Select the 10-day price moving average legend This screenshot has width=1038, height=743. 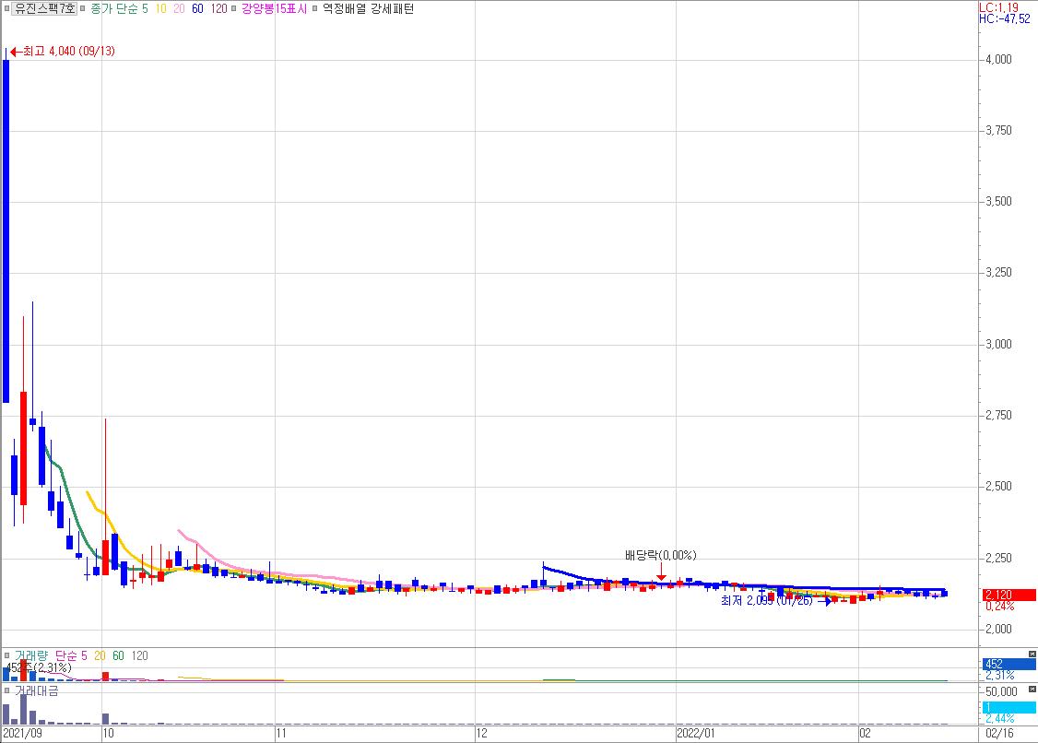pyautogui.click(x=161, y=8)
